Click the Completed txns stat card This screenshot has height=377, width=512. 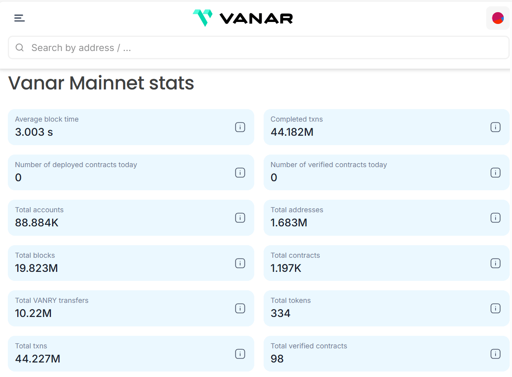click(x=372, y=127)
